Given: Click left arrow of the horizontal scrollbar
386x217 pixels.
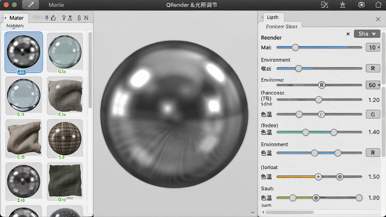Looking at the screenshot, I should point(263,212).
